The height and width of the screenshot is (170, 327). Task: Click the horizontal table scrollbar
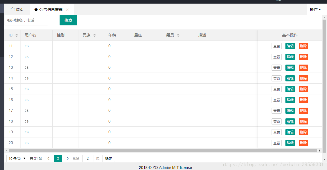[163, 150]
